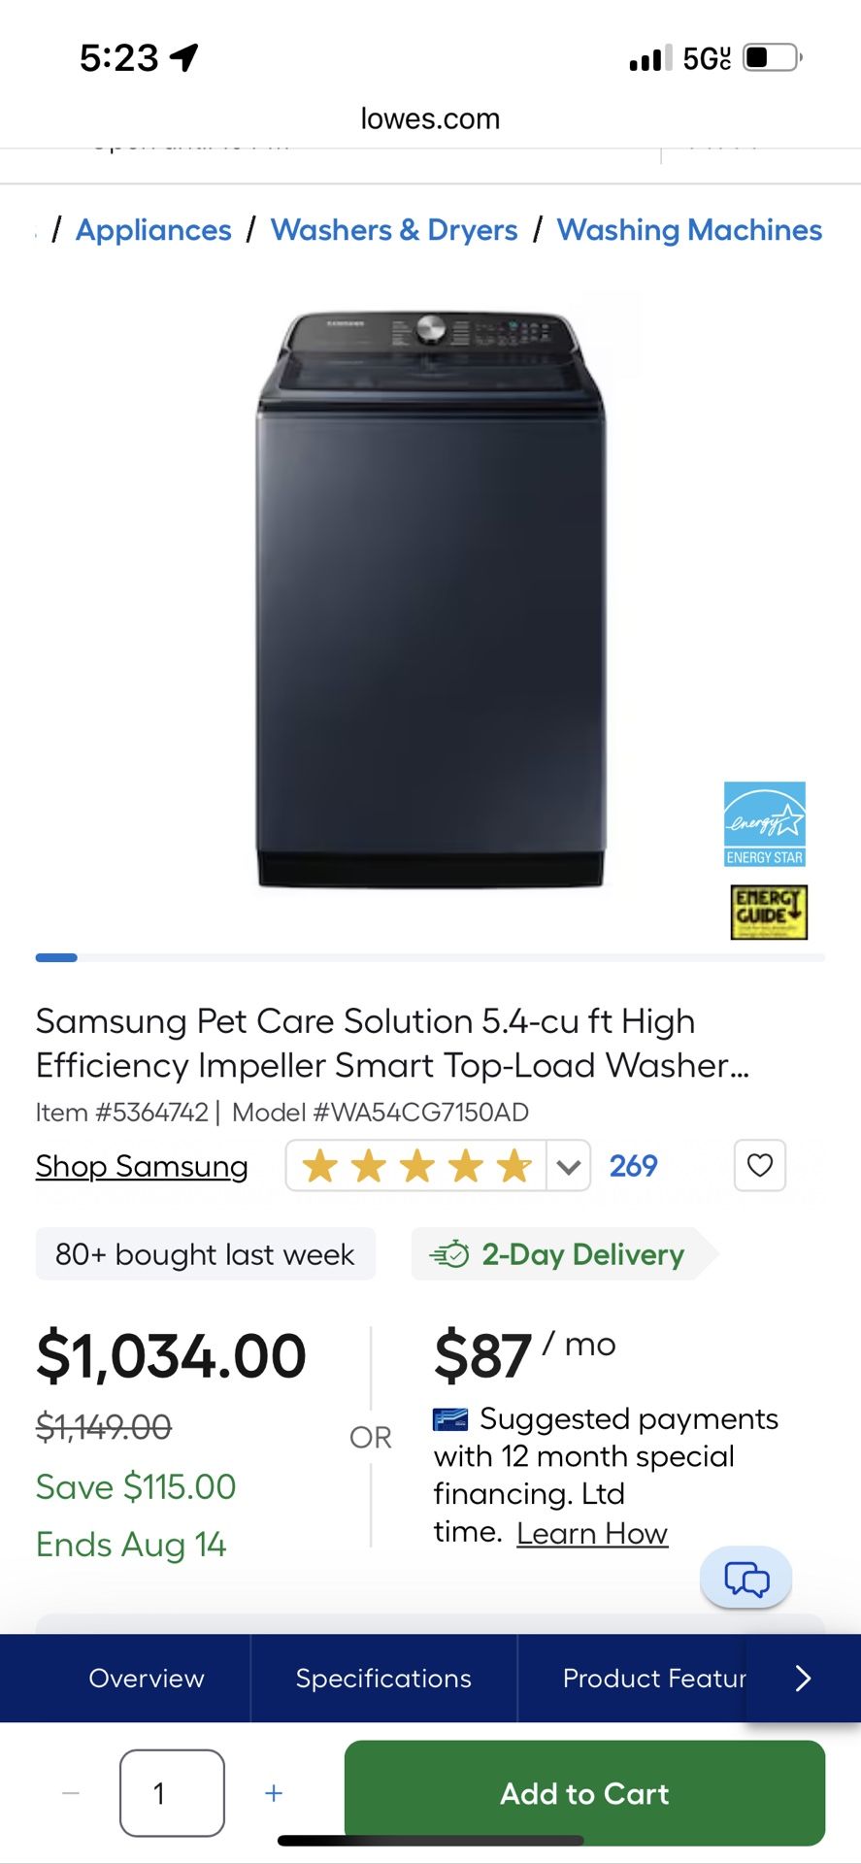
Task: Select the quantity input field
Action: 172,1793
